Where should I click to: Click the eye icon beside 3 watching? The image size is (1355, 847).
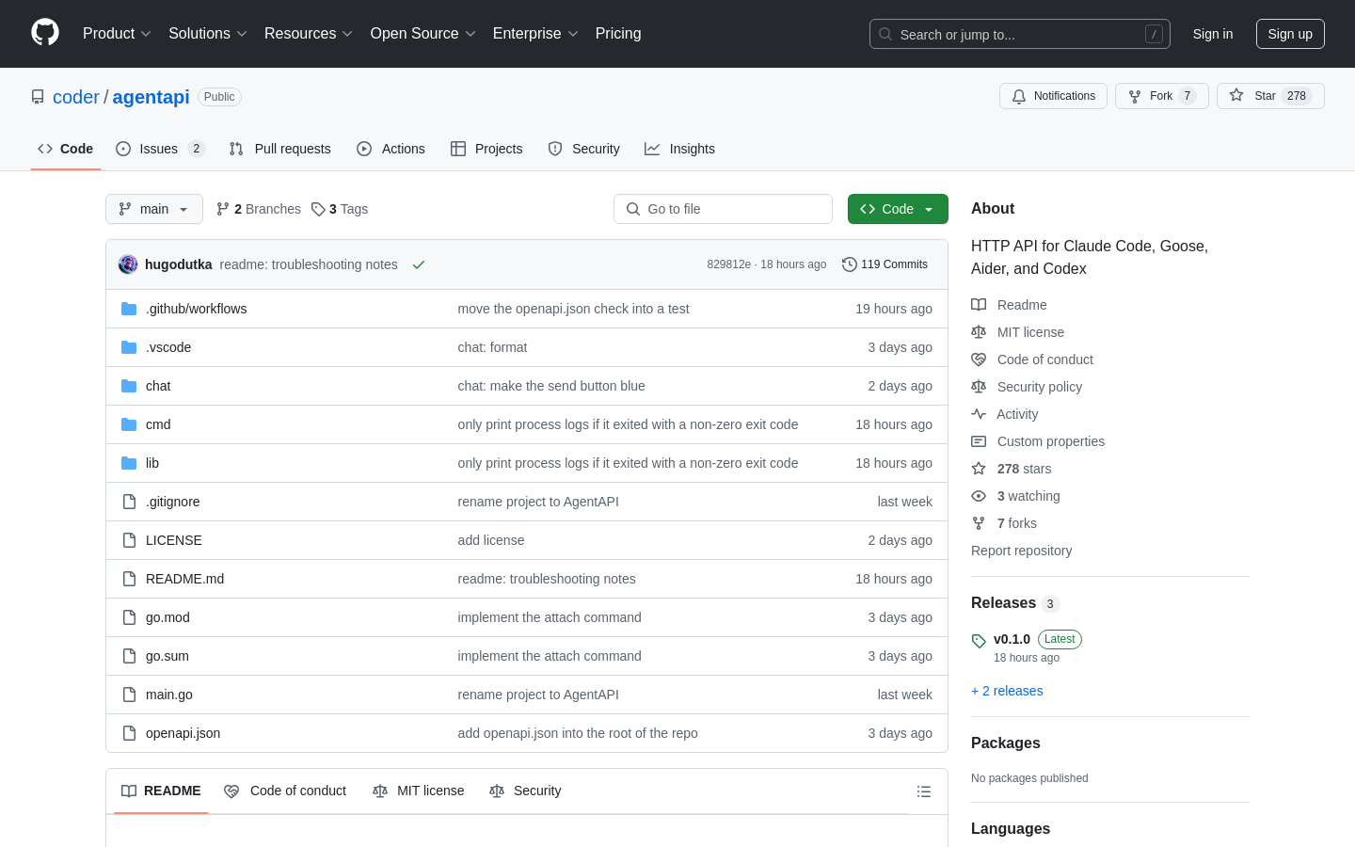tap(979, 496)
